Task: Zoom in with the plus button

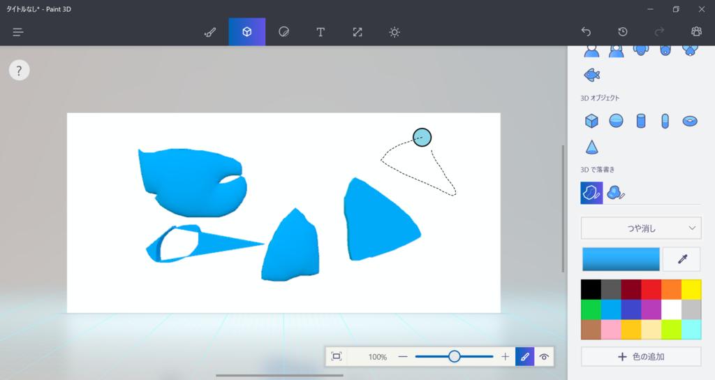Action: [x=506, y=357]
